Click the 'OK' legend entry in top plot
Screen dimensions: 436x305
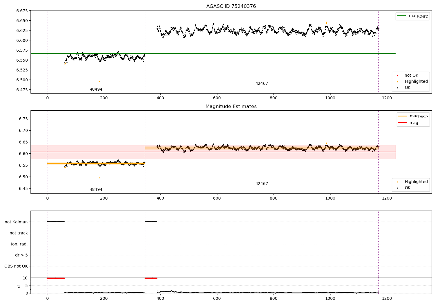404,88
